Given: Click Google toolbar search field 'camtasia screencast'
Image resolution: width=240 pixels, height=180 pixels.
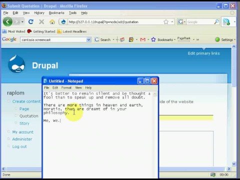Looking at the screenshot, I should (53, 39).
